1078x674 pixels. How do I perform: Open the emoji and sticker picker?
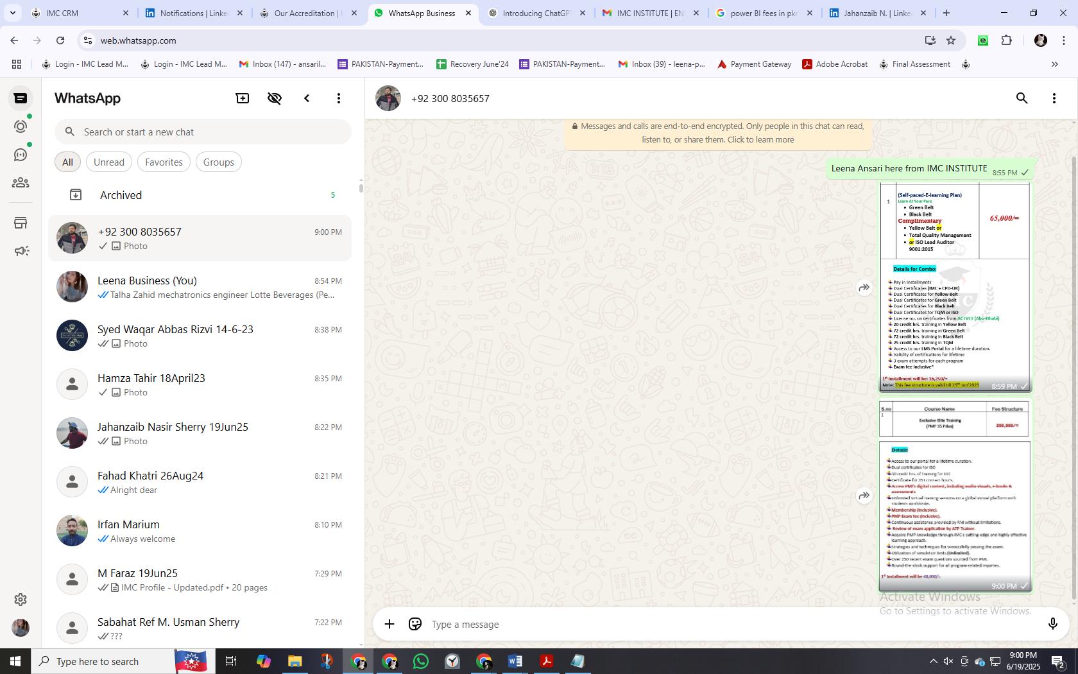coord(415,624)
